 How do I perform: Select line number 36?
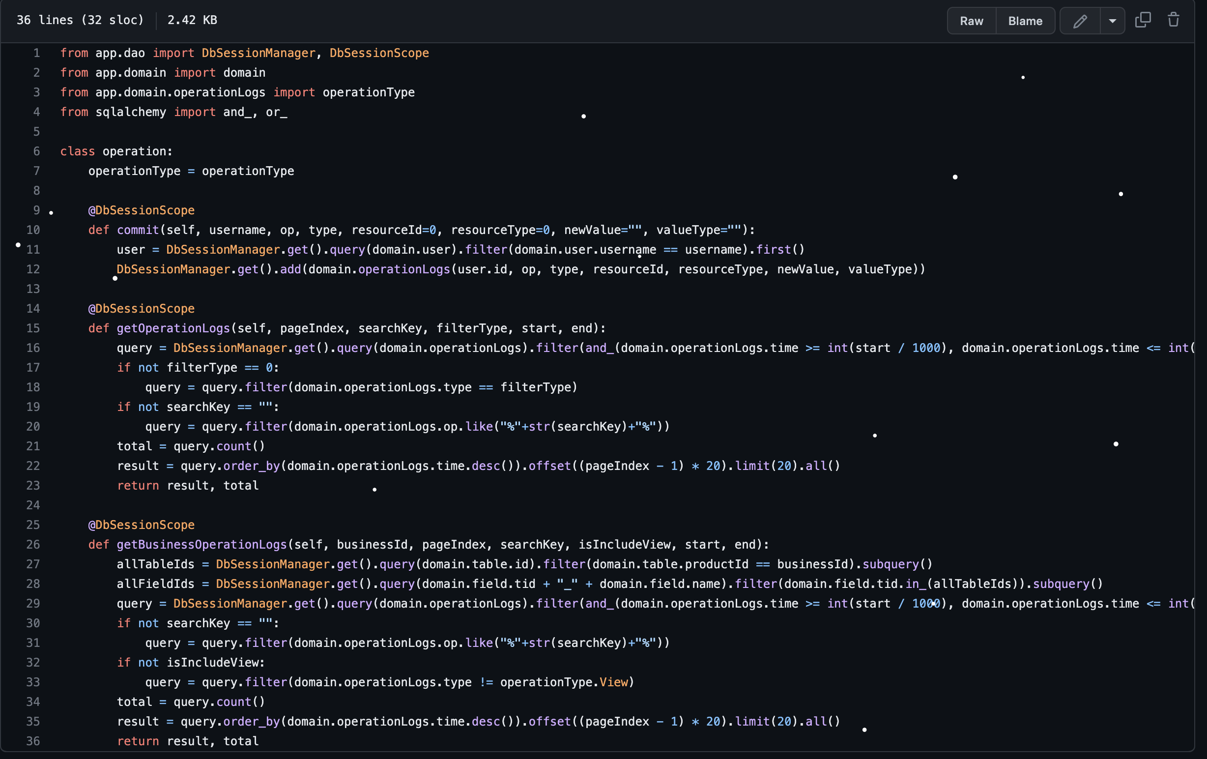click(33, 741)
